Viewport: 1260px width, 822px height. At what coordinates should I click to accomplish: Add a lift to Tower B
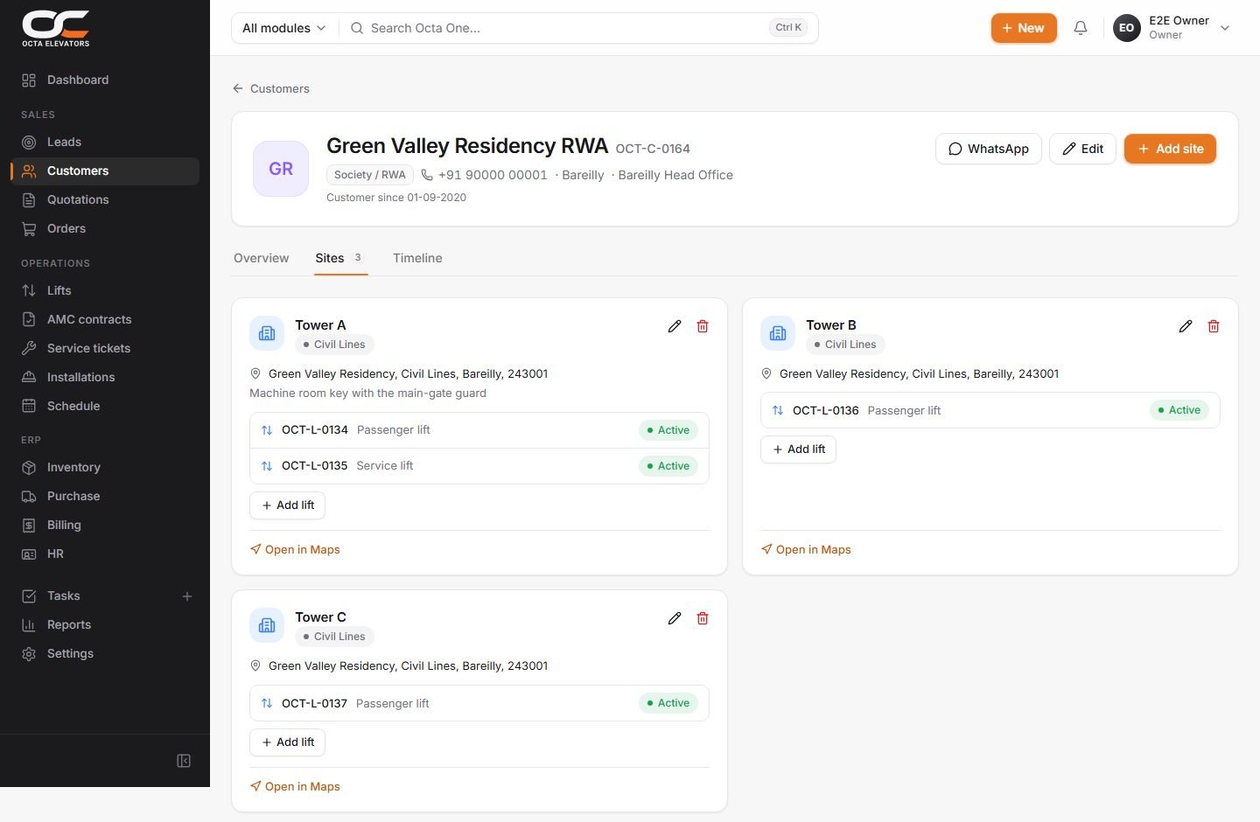(799, 449)
